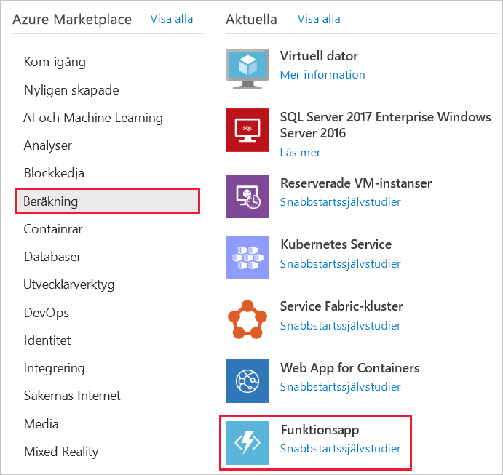Click Visa alla beside Aktuella heading
Viewport: 503px width, 475px height.
coord(320,19)
